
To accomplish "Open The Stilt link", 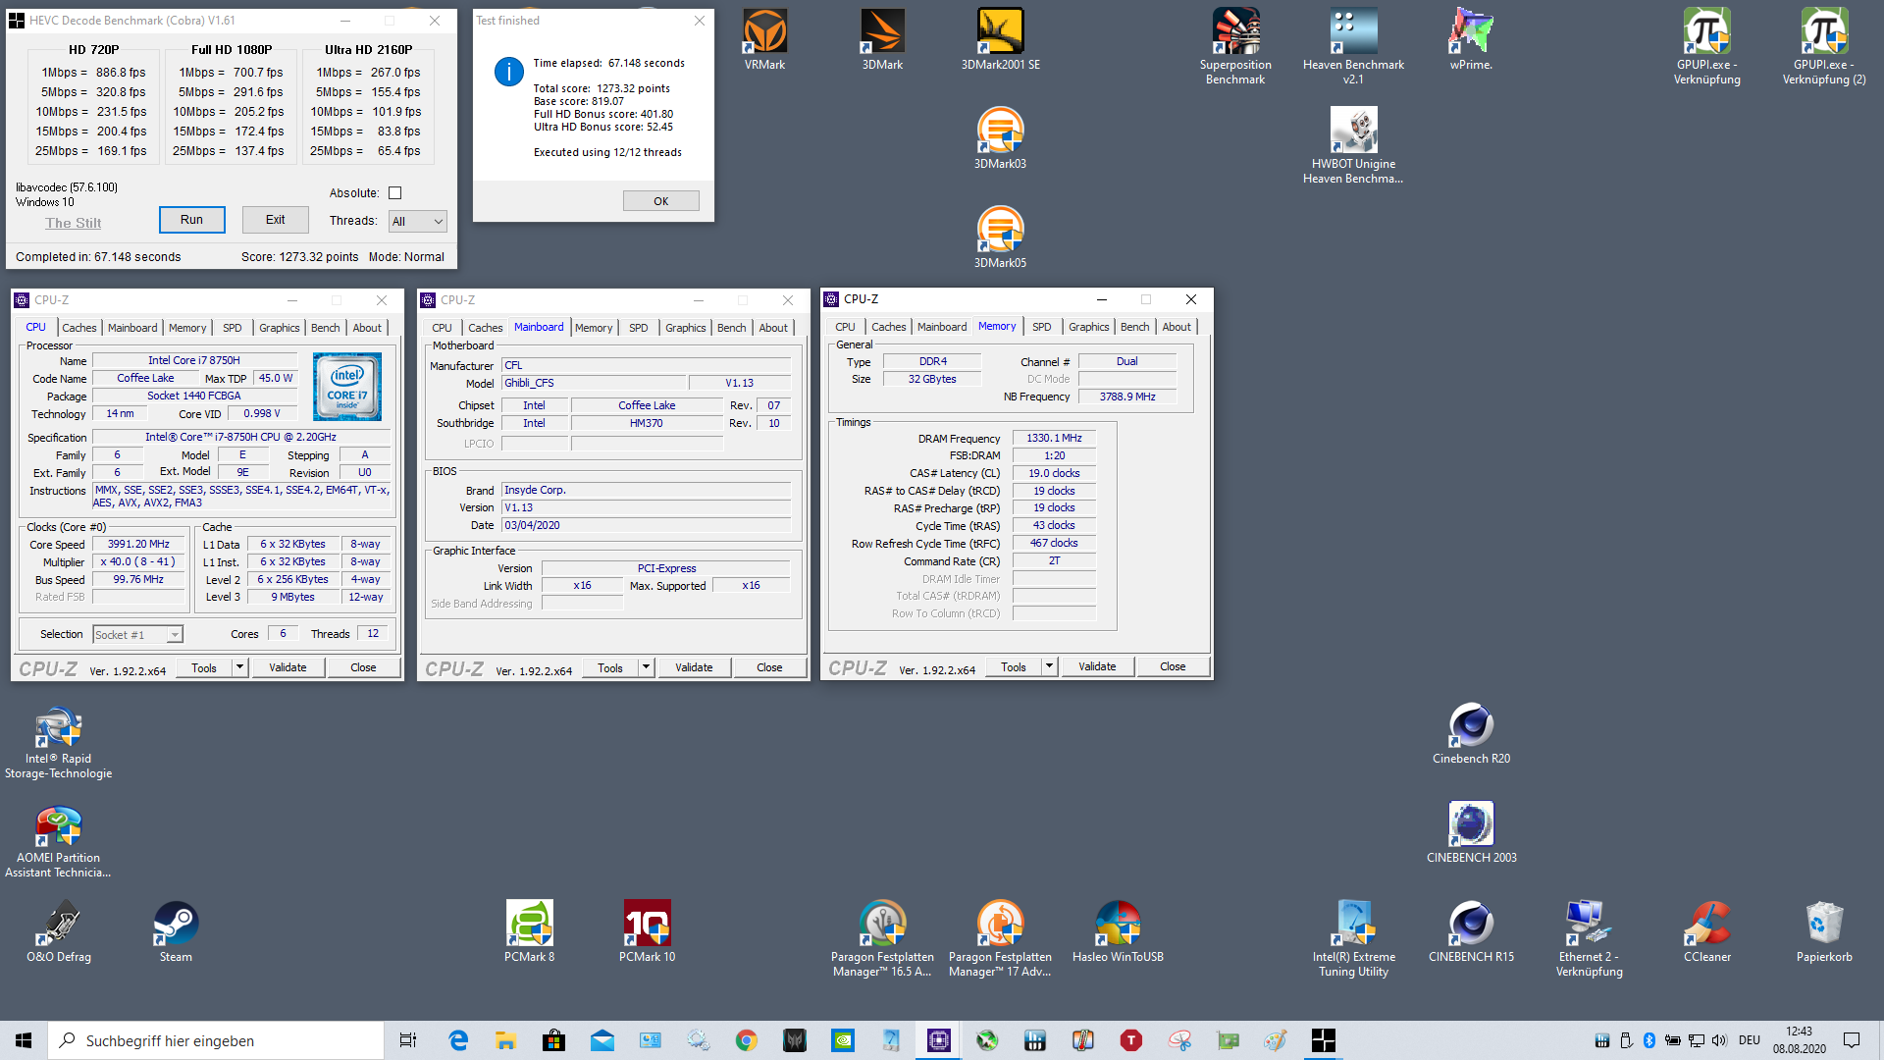I will tap(74, 223).
